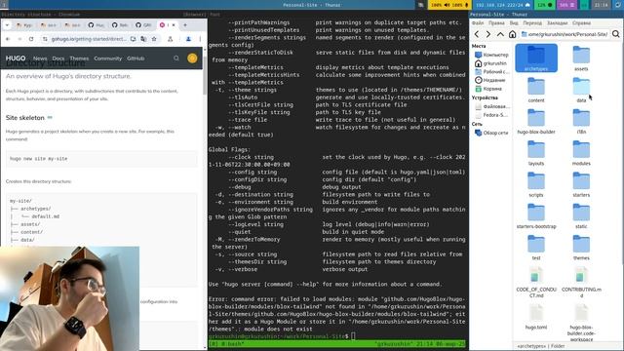This screenshot has height=351, width=624.
Task: Click the HUGO logo
Action: (16, 58)
